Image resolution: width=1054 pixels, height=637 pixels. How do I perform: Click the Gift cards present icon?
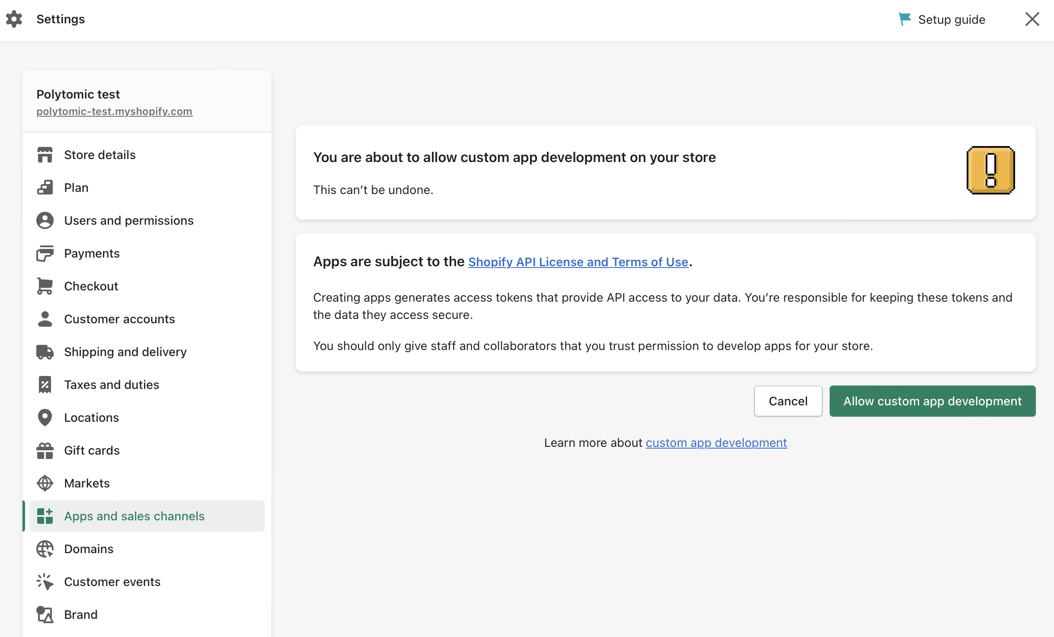[45, 450]
